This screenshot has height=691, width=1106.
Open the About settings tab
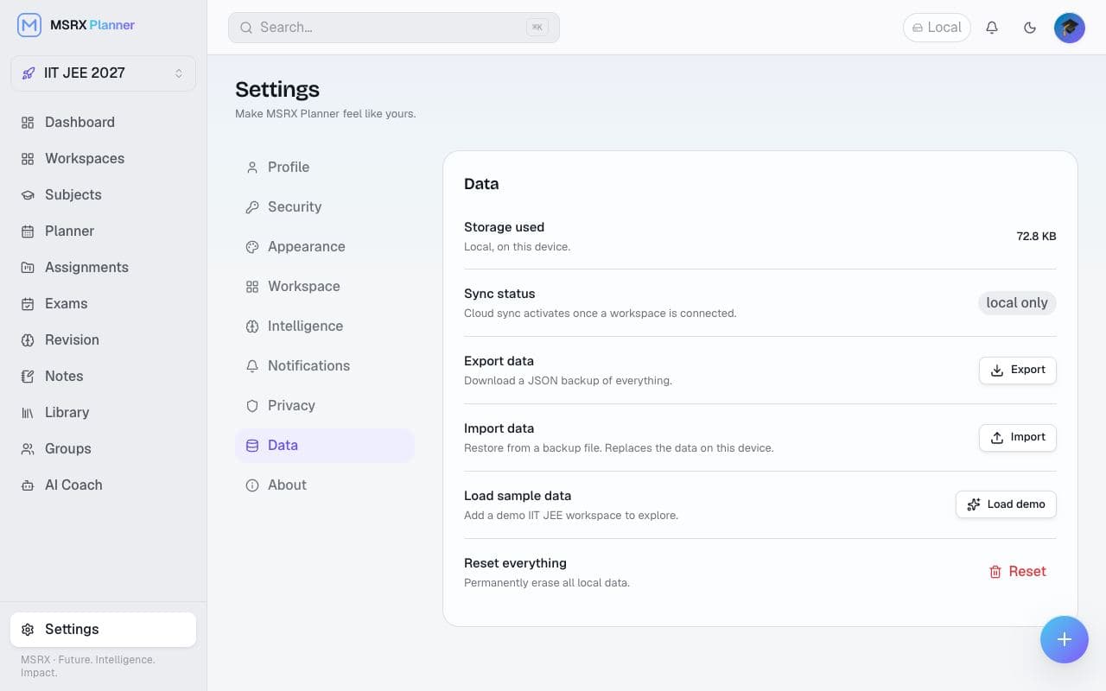pos(325,485)
